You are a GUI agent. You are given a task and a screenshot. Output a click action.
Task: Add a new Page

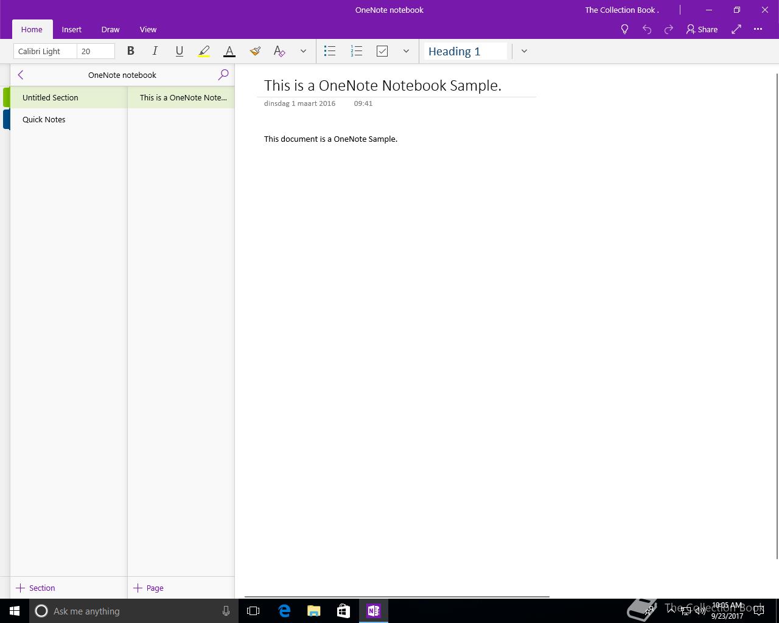pyautogui.click(x=149, y=588)
